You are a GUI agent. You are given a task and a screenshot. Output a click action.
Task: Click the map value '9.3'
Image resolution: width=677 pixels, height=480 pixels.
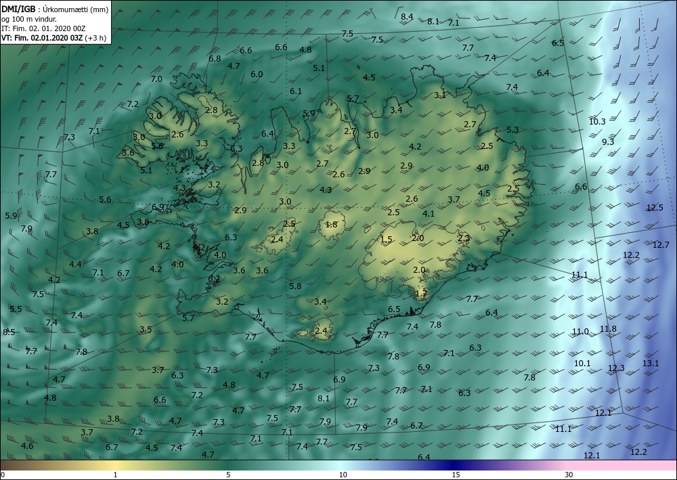pos(608,142)
